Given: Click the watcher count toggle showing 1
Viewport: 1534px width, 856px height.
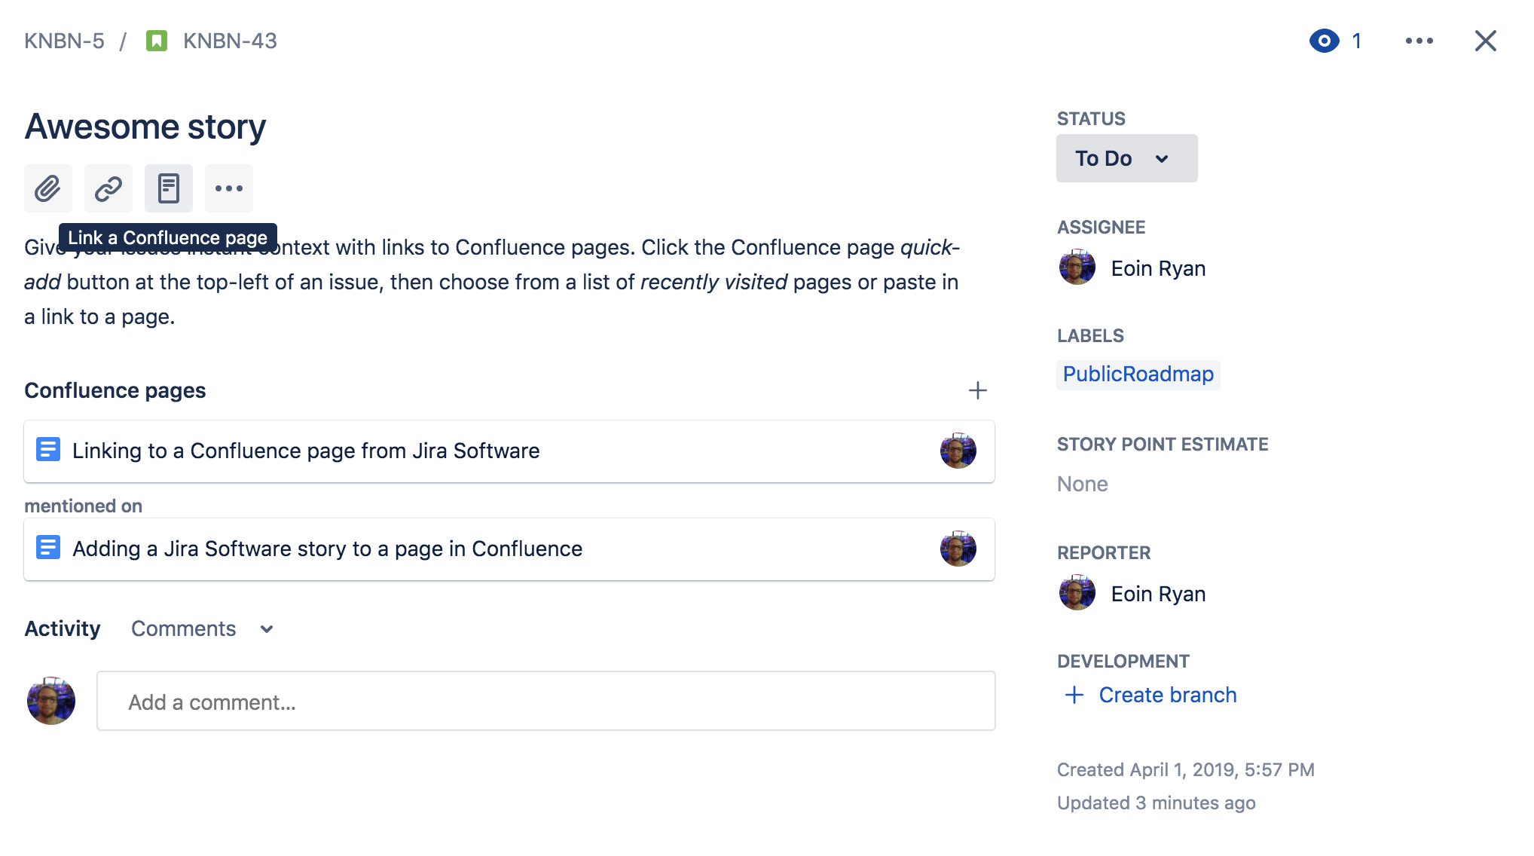Looking at the screenshot, I should pos(1356,41).
